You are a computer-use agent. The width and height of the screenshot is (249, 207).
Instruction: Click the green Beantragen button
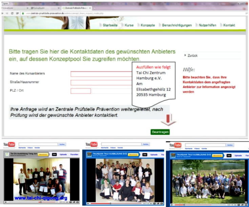click(x=160, y=132)
